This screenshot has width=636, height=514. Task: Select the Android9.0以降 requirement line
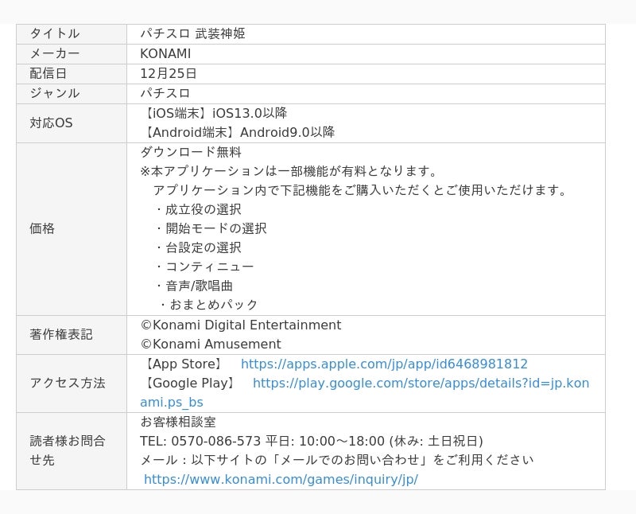[238, 132]
